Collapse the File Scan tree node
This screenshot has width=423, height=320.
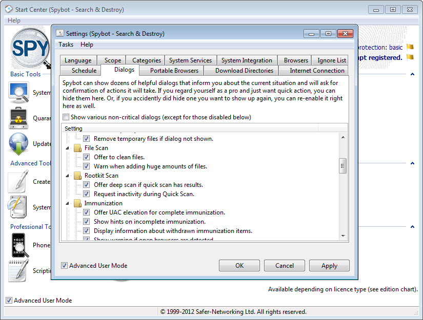click(x=68, y=148)
